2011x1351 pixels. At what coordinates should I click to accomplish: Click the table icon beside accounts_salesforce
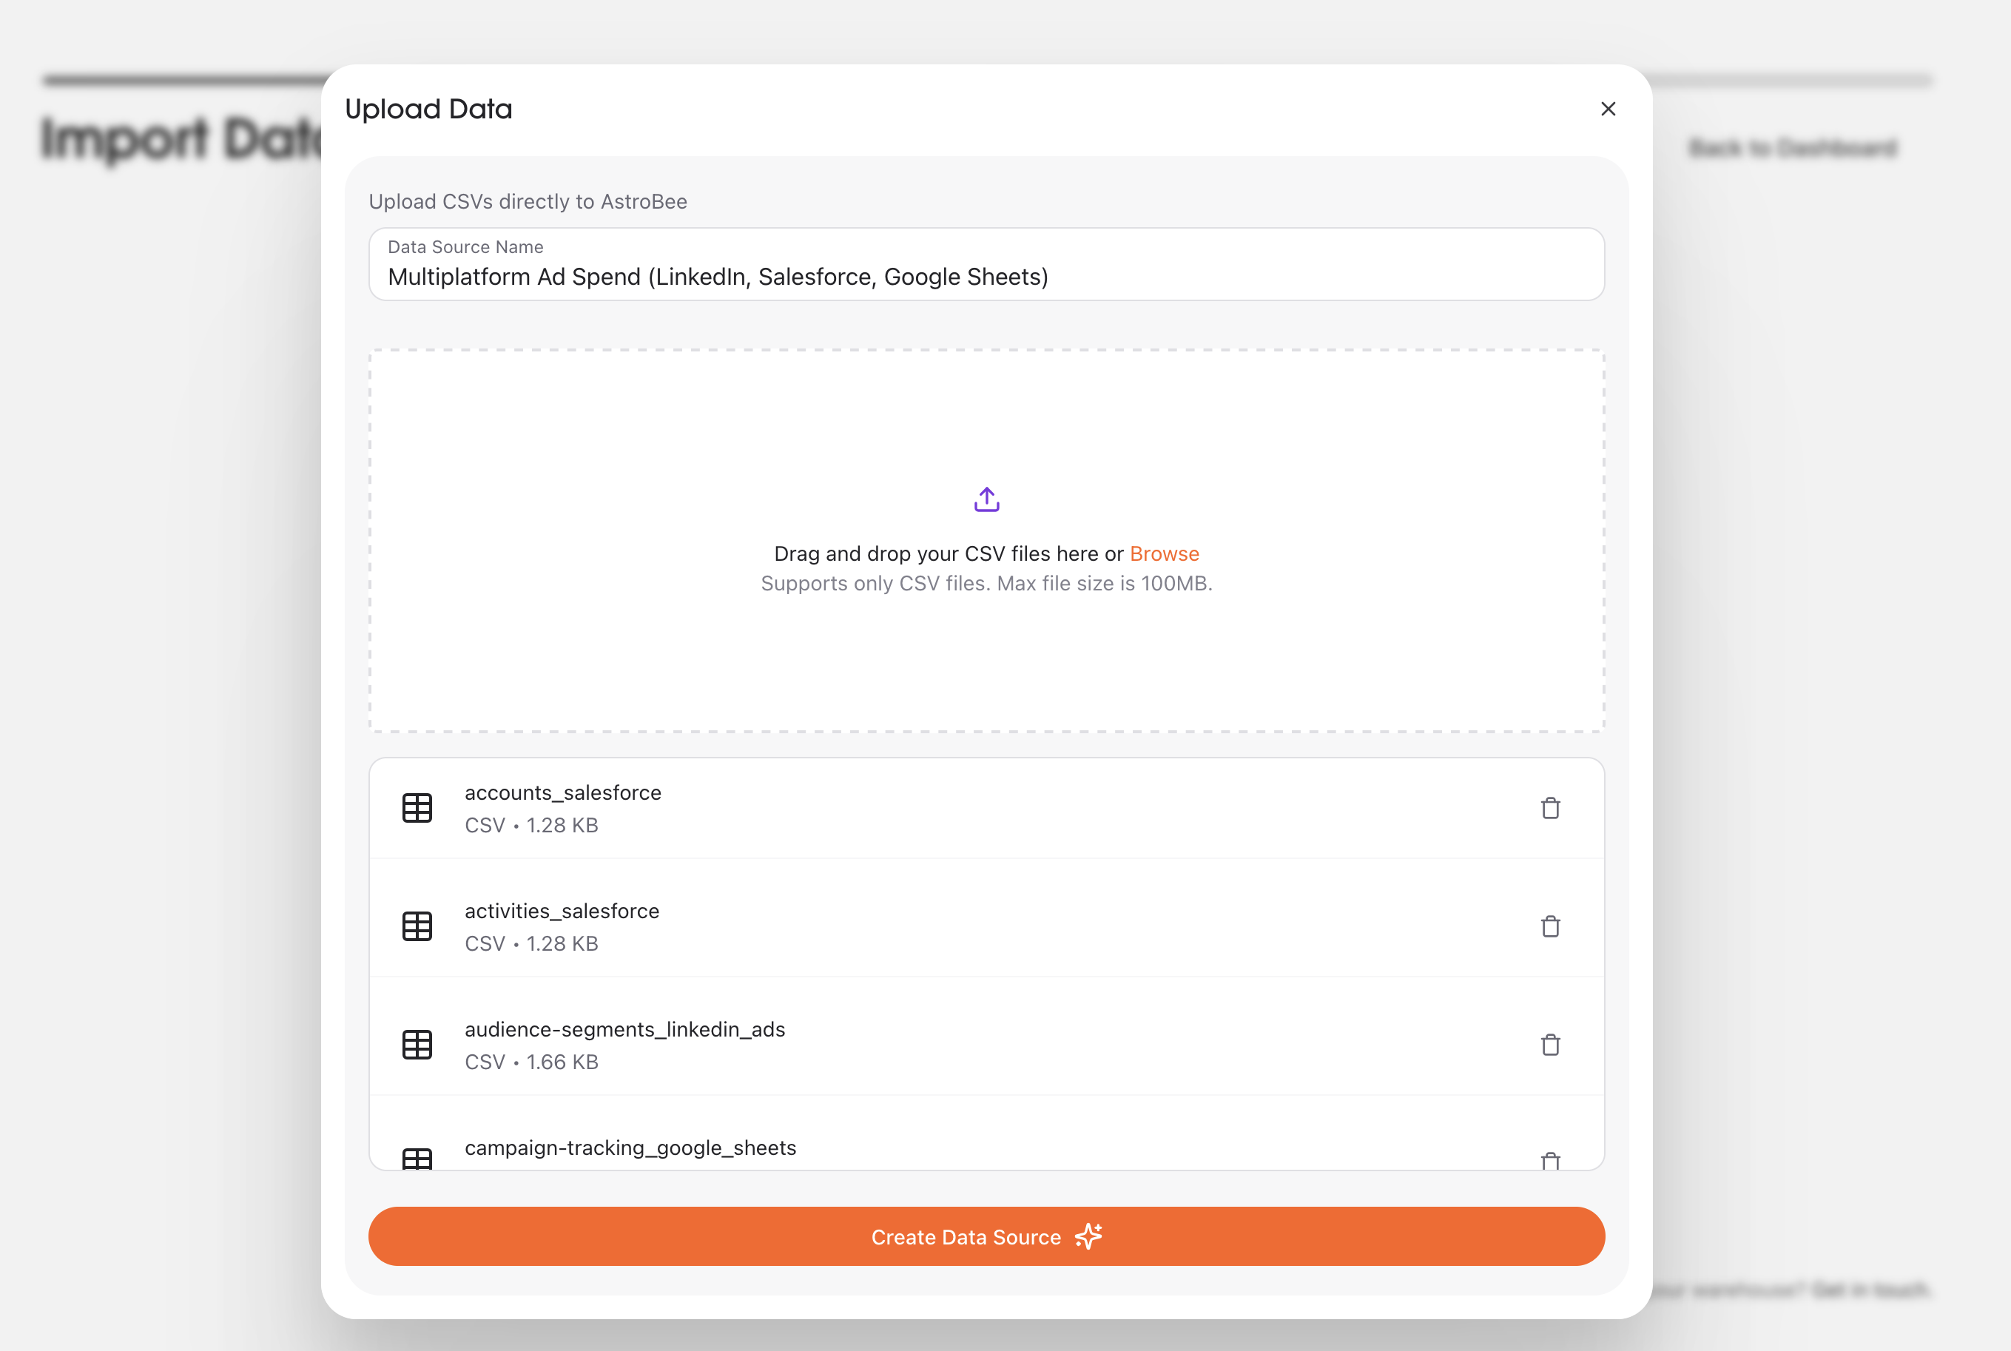tap(417, 807)
